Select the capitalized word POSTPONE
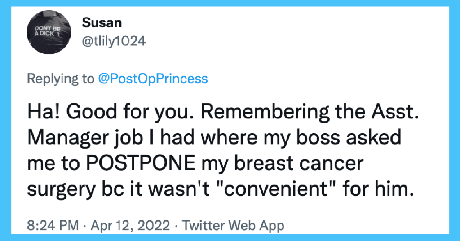 click(x=141, y=163)
